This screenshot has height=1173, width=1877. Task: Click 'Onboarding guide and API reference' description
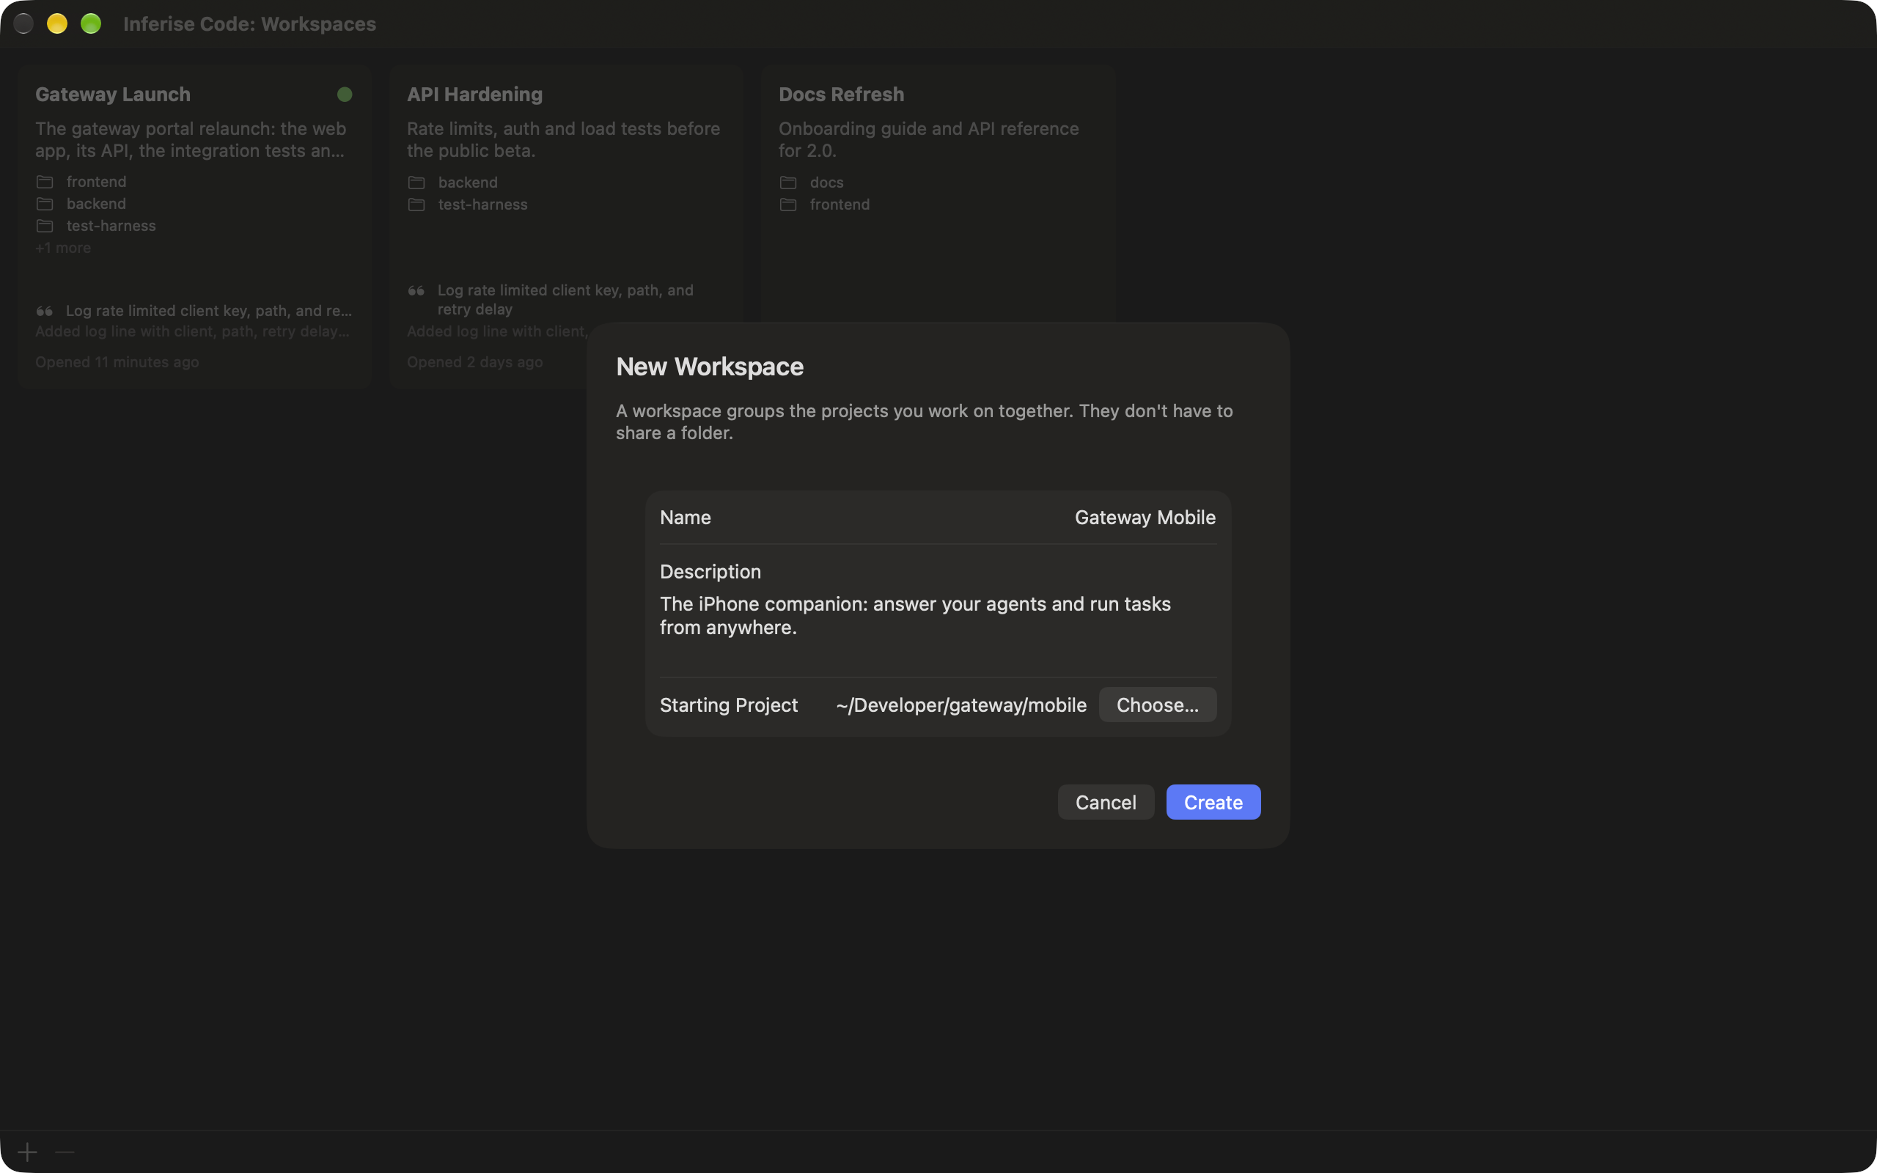[x=928, y=139]
